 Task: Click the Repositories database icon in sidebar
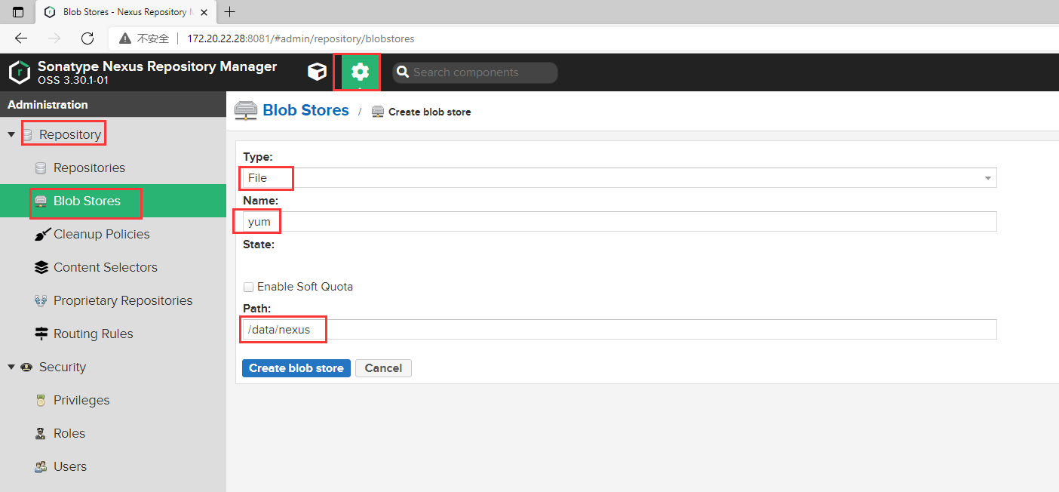(41, 168)
